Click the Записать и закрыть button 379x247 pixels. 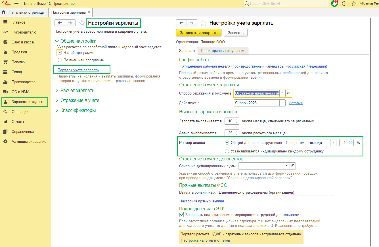pyautogui.click(x=199, y=33)
